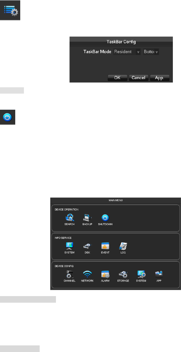The height and width of the screenshot is (352, 181).
Task: Open the LOG icon
Action: click(123, 248)
